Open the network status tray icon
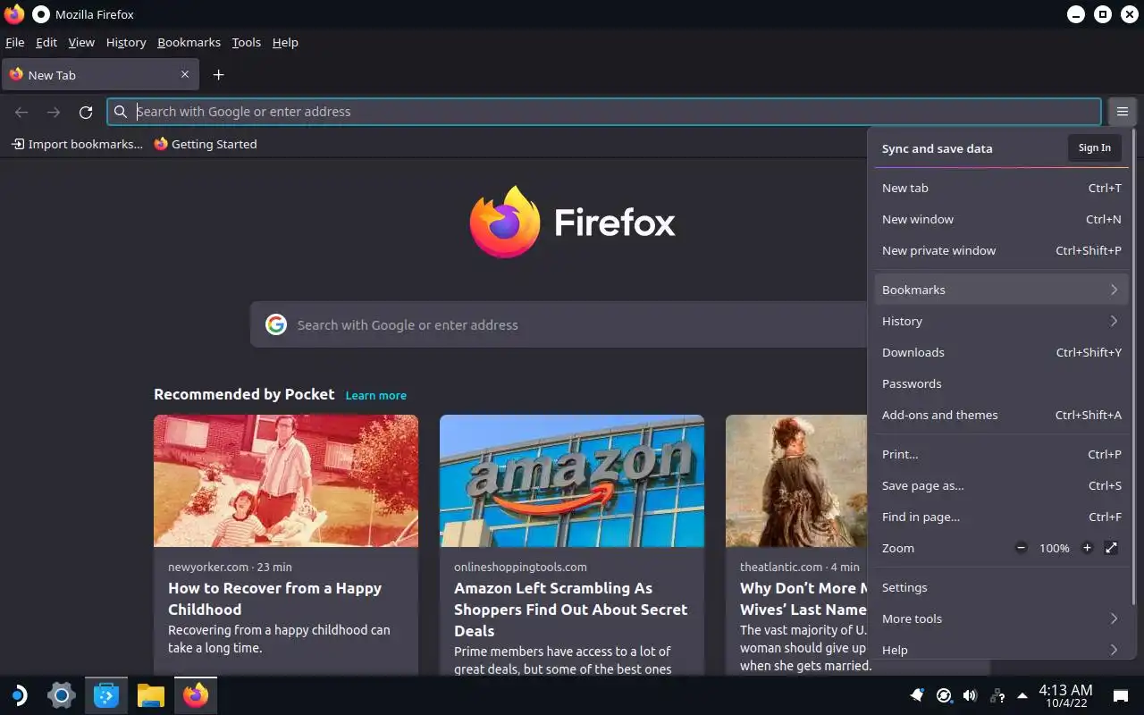The height and width of the screenshot is (715, 1144). (x=997, y=694)
